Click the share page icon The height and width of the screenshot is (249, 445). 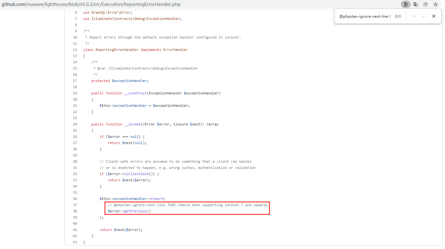pyautogui.click(x=425, y=4)
